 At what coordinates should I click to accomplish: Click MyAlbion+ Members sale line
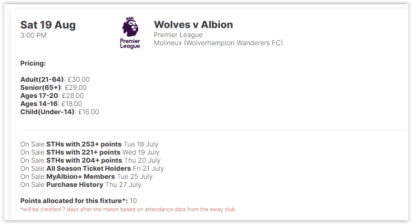(x=86, y=176)
